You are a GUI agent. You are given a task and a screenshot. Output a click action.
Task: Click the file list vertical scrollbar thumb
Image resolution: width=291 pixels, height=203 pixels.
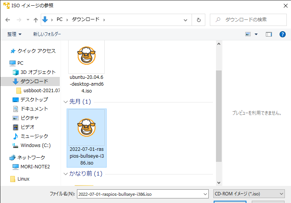point(219,116)
